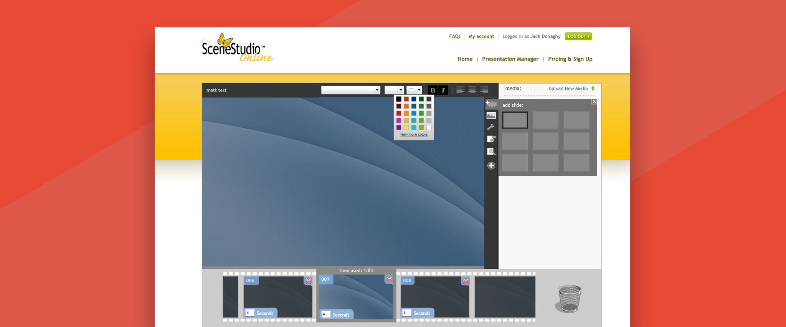Open the add slide filmstrip tool
Screen dimensions: 786x327
click(491, 104)
